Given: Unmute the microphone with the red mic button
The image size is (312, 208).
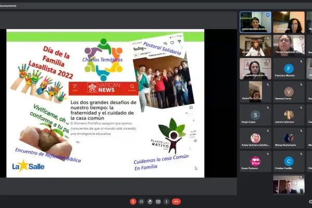Looking at the screenshot, I should pyautogui.click(x=133, y=202).
